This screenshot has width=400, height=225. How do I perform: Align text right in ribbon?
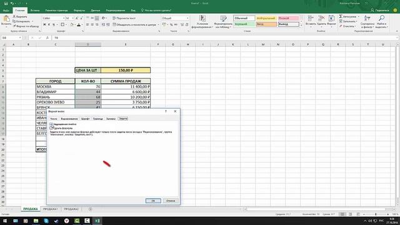click(97, 25)
